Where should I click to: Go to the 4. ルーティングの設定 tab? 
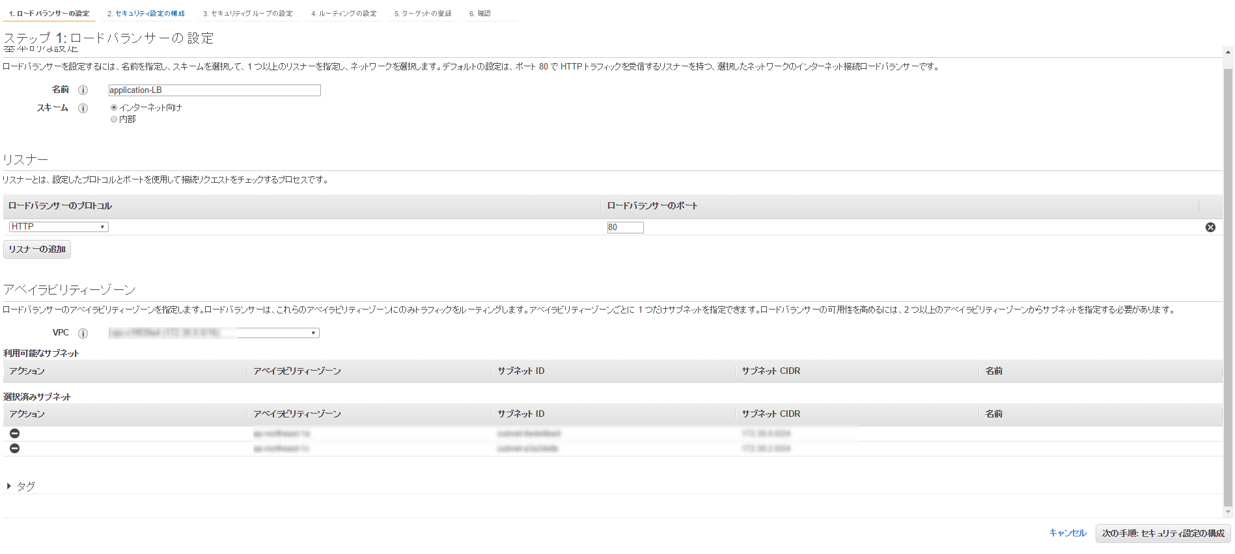coord(344,13)
